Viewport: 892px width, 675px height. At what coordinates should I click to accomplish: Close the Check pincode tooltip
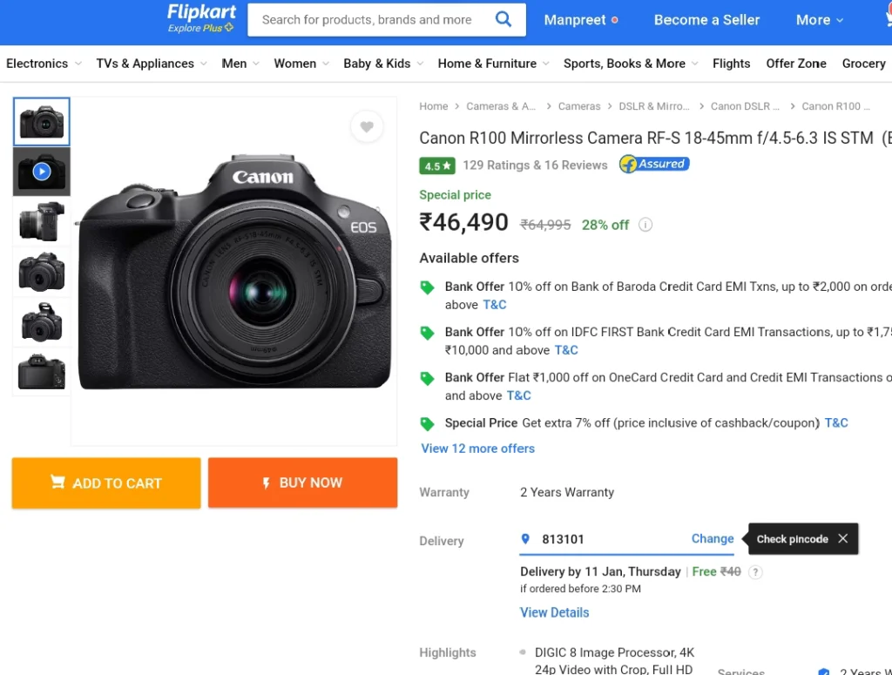point(842,538)
